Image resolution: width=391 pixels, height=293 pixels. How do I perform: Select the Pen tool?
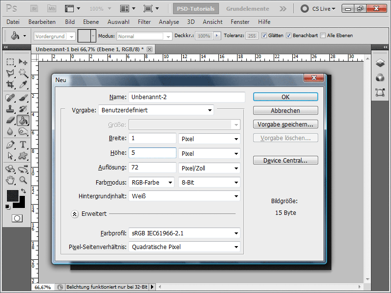(x=10, y=145)
